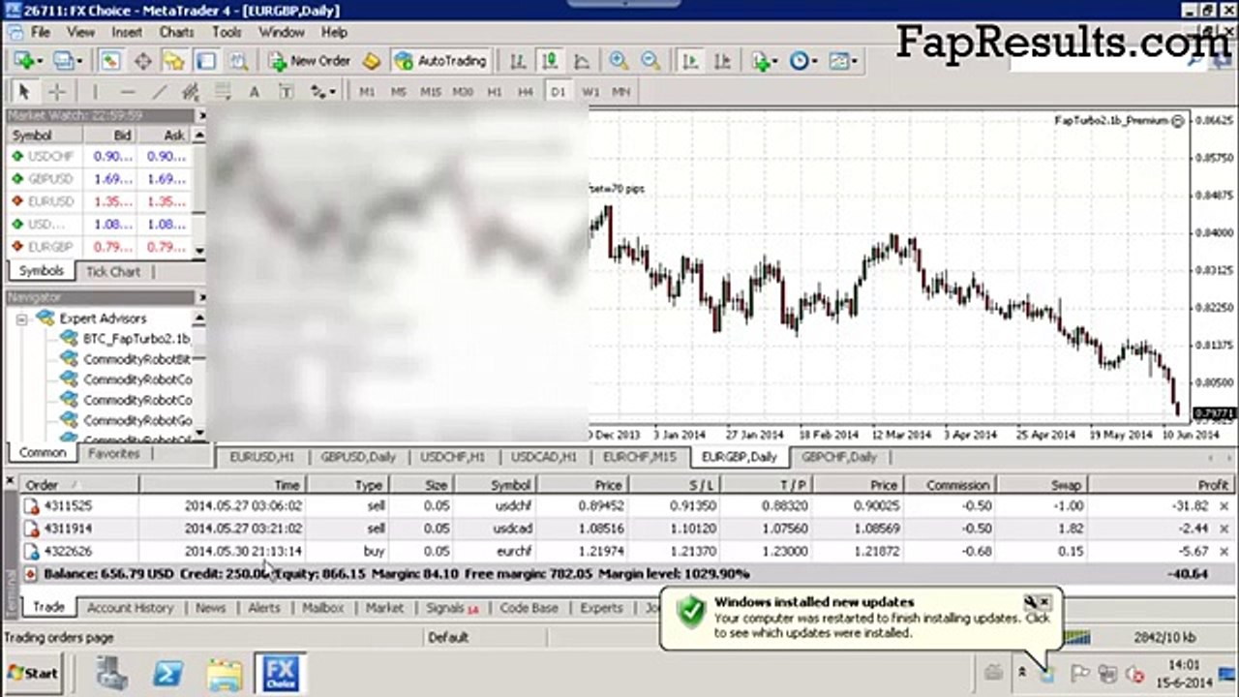Open the Charts menu
This screenshot has width=1239, height=697.
point(177,32)
